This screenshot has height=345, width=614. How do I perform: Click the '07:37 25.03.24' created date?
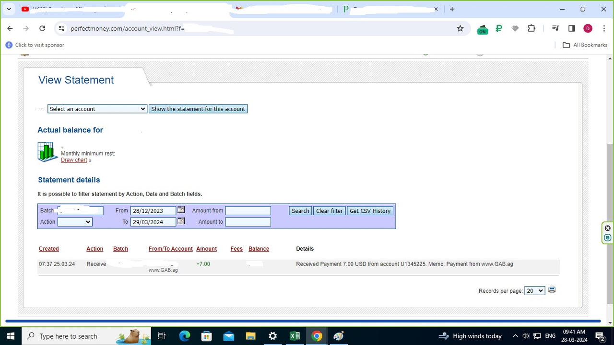pyautogui.click(x=57, y=264)
